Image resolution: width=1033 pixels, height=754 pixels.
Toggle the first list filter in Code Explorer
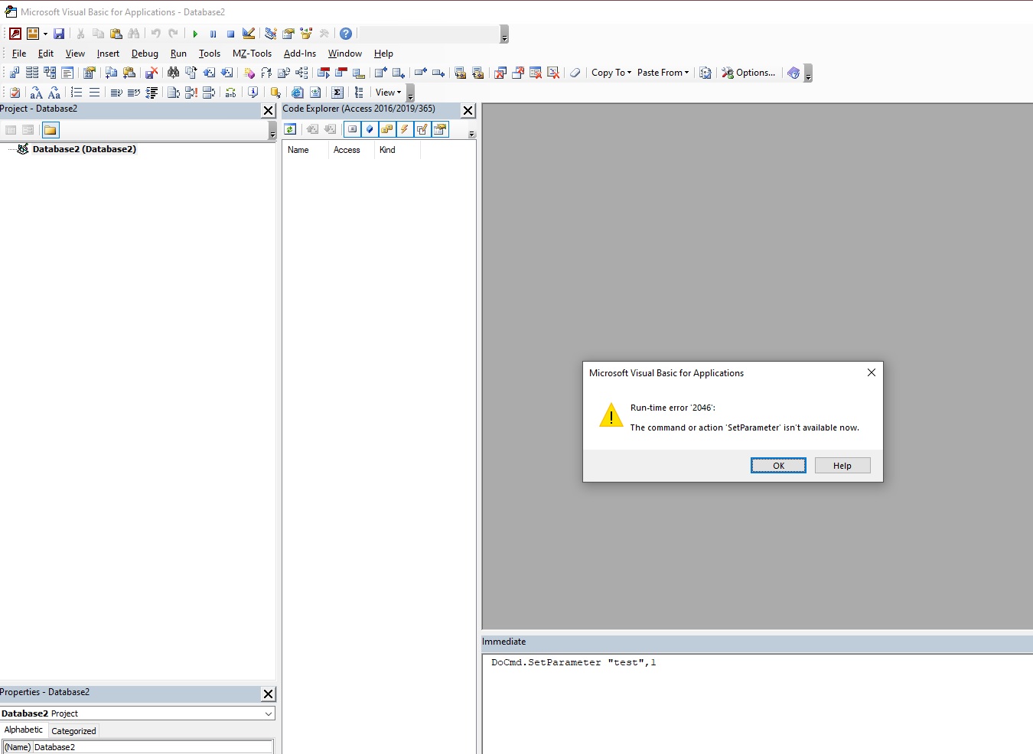coord(352,129)
